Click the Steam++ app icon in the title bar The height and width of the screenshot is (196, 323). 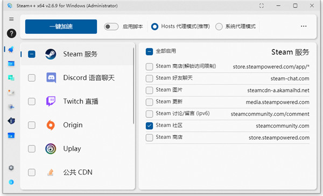tap(10, 5)
